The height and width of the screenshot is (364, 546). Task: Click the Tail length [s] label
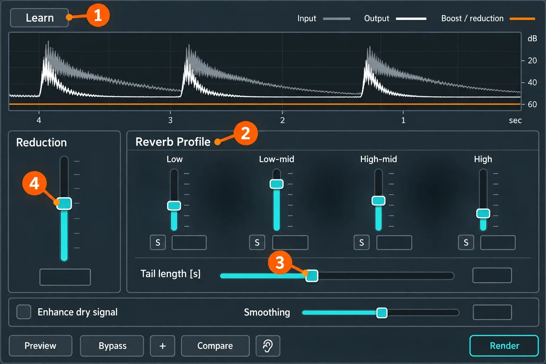(x=171, y=274)
